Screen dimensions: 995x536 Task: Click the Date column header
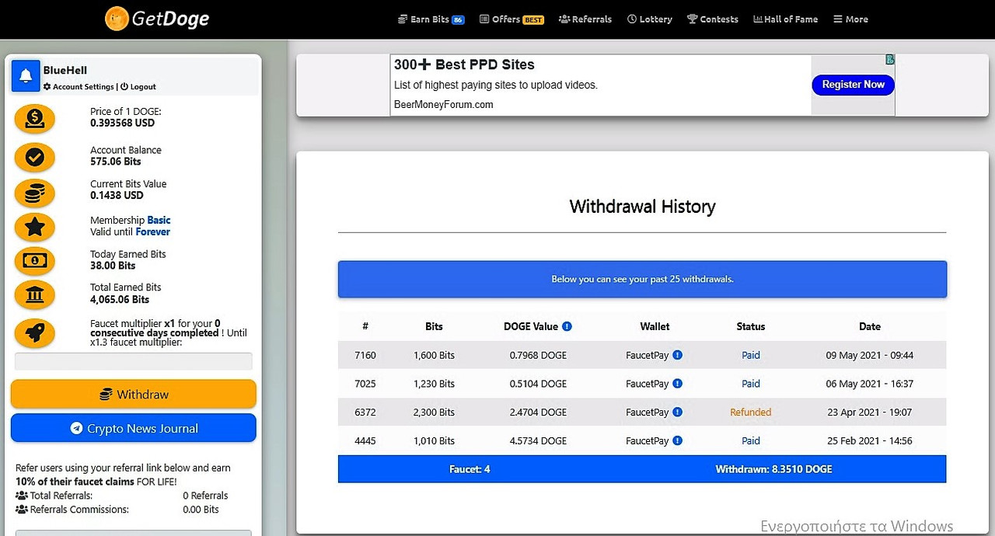[870, 326]
